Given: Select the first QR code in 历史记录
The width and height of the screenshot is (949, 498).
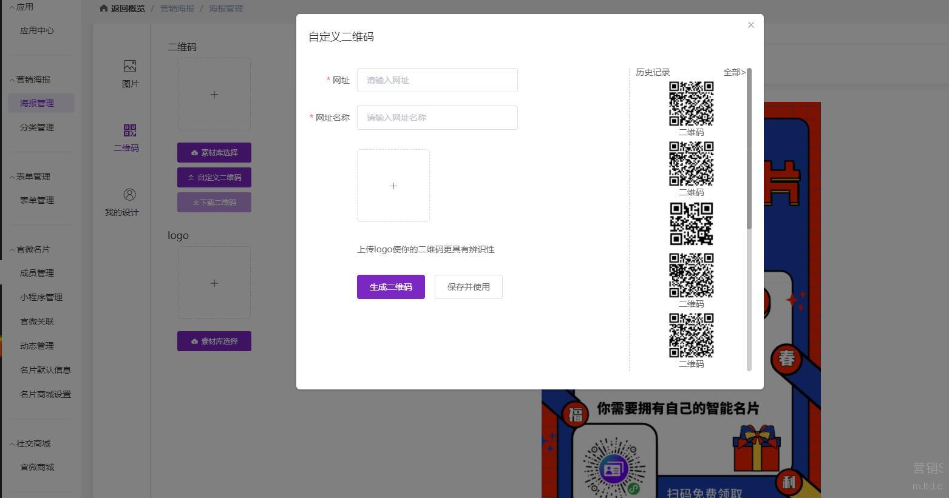Looking at the screenshot, I should [x=692, y=104].
